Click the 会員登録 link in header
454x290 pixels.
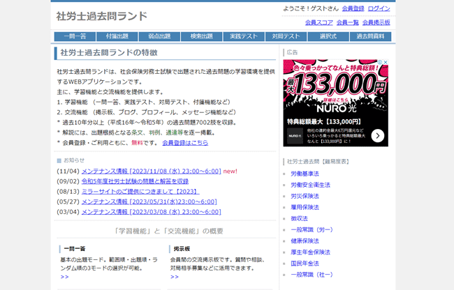click(x=353, y=8)
